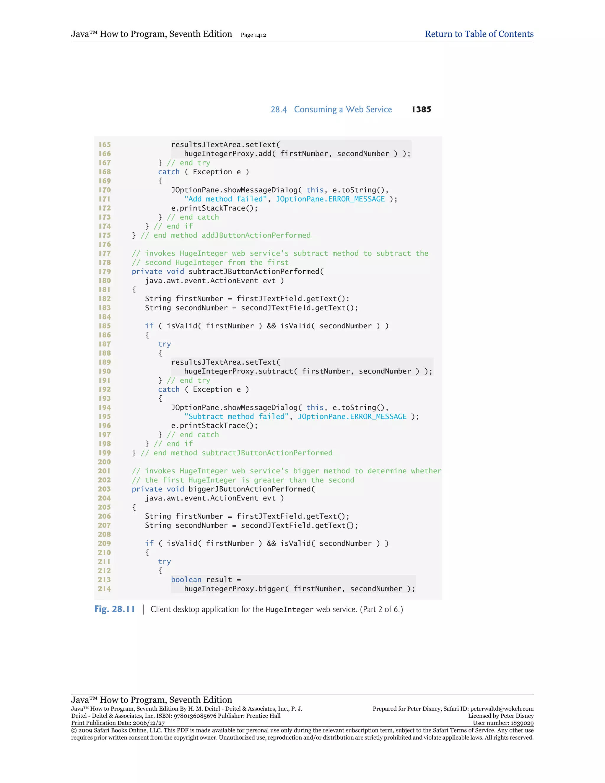Click the "Subtract method failed" string literal
The height and width of the screenshot is (783, 605).
[236, 417]
